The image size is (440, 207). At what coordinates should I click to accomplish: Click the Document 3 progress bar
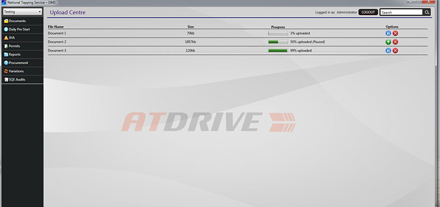(278, 51)
